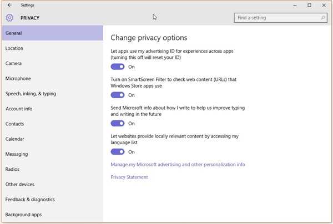Open Manage my Microsoft advertising link

click(178, 165)
